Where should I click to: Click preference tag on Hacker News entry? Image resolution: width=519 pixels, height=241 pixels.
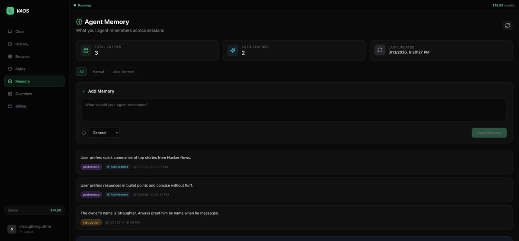click(91, 167)
